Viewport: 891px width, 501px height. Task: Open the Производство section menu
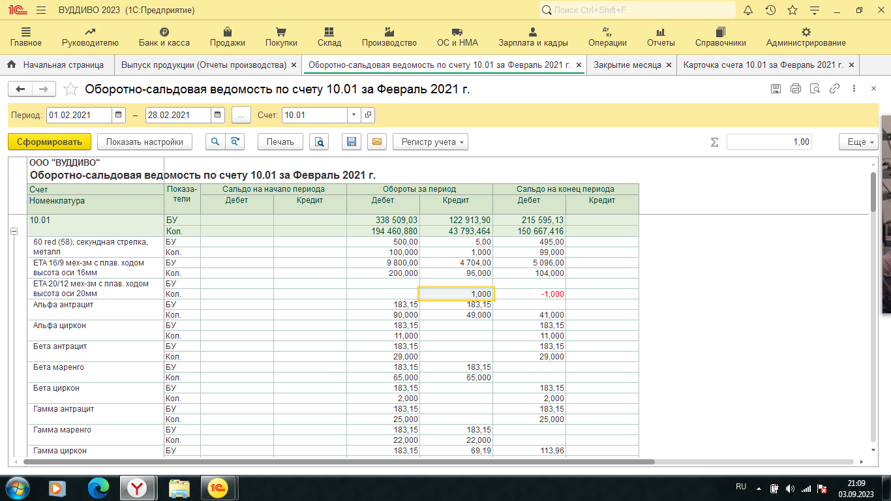389,37
